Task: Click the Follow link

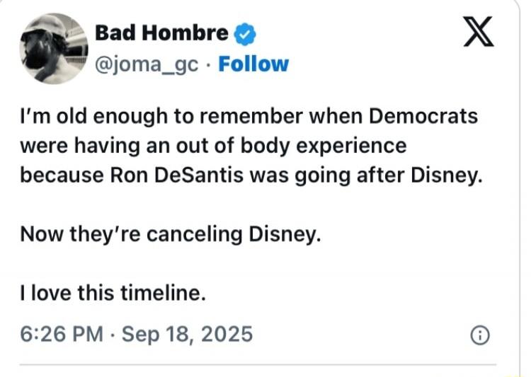Action: tap(253, 64)
